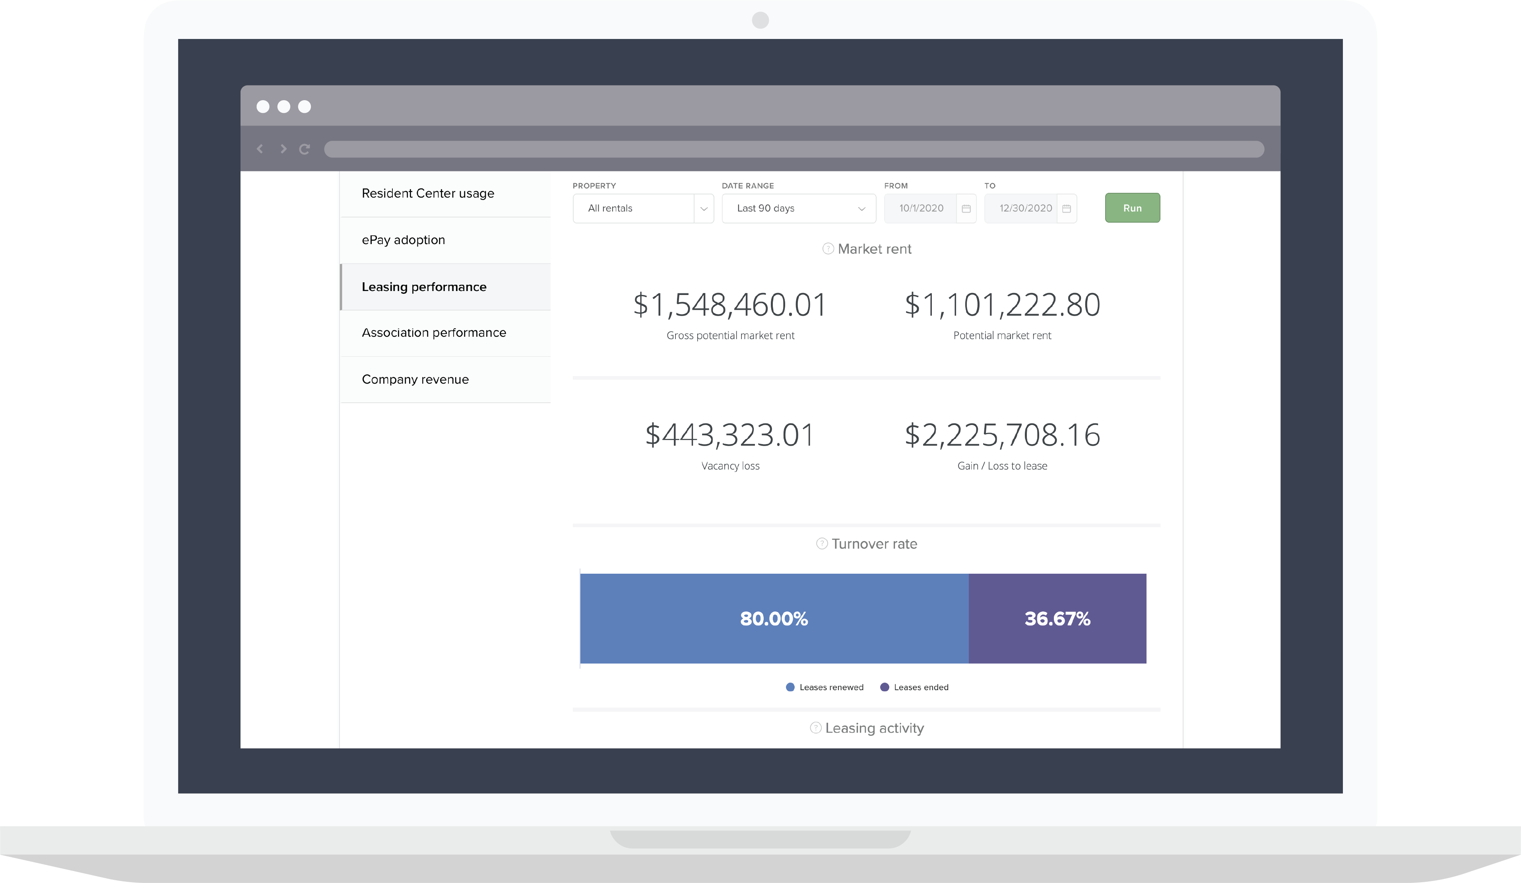Switch to ePay adoption report

coord(445,240)
